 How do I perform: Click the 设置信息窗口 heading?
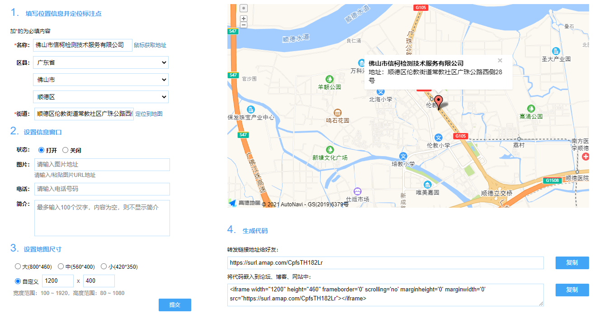(43, 132)
